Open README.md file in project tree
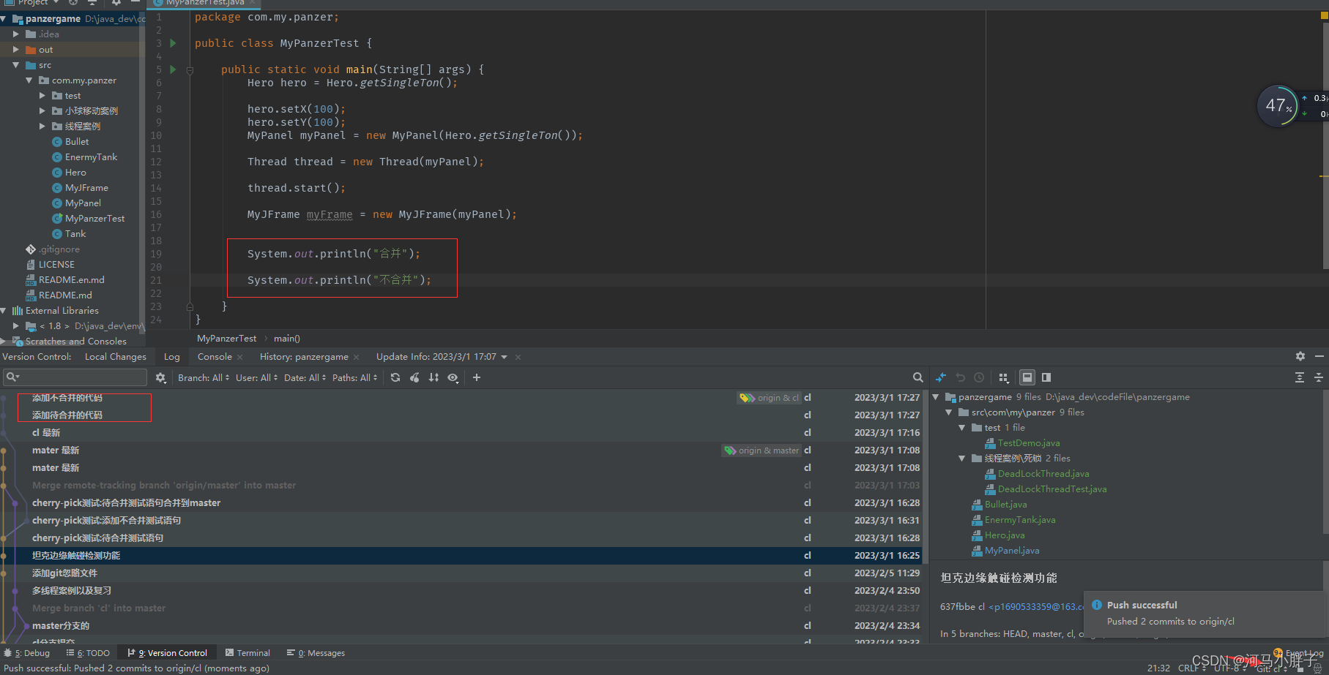This screenshot has height=675, width=1329. [65, 295]
